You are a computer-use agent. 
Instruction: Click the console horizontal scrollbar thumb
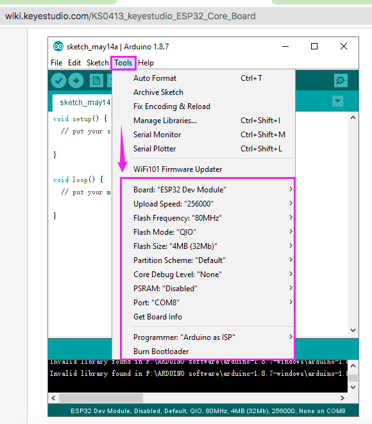[x=101, y=398]
